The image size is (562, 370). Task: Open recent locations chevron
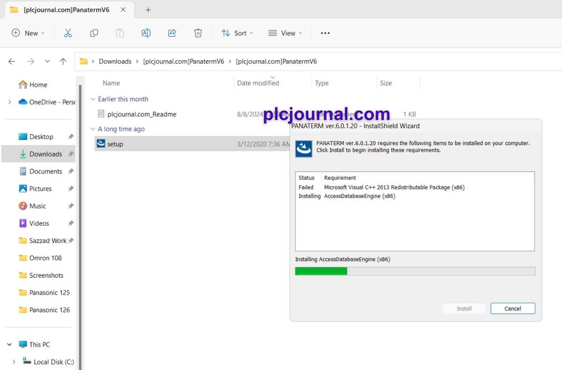click(47, 61)
